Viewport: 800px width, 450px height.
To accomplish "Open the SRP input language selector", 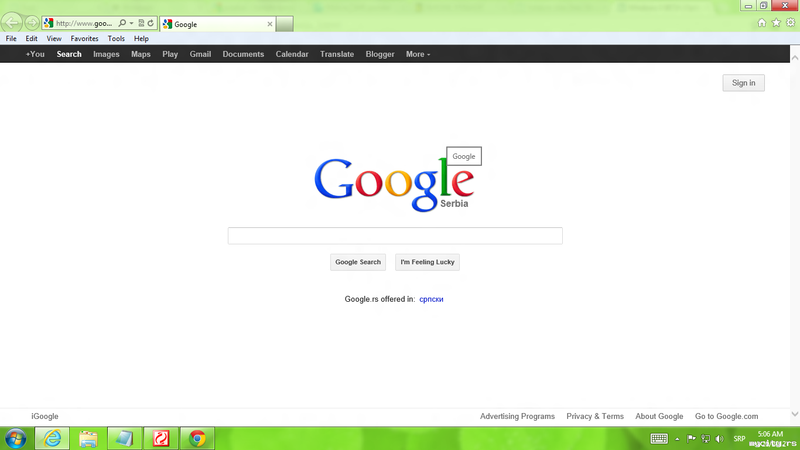I will pos(739,438).
